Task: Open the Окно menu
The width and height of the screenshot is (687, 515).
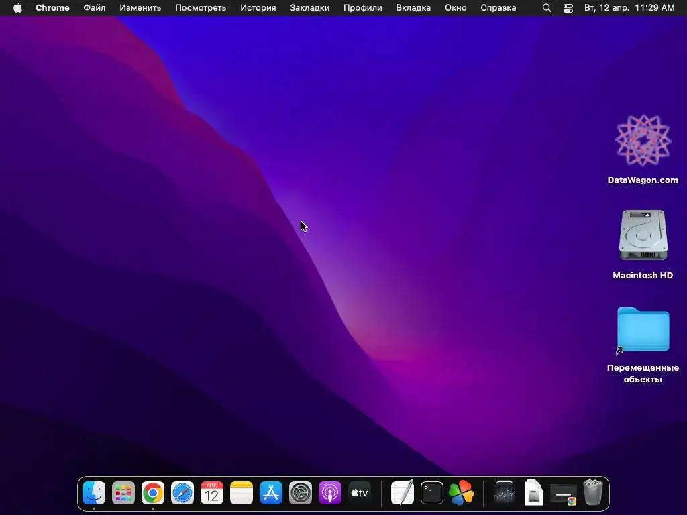Action: (x=456, y=8)
